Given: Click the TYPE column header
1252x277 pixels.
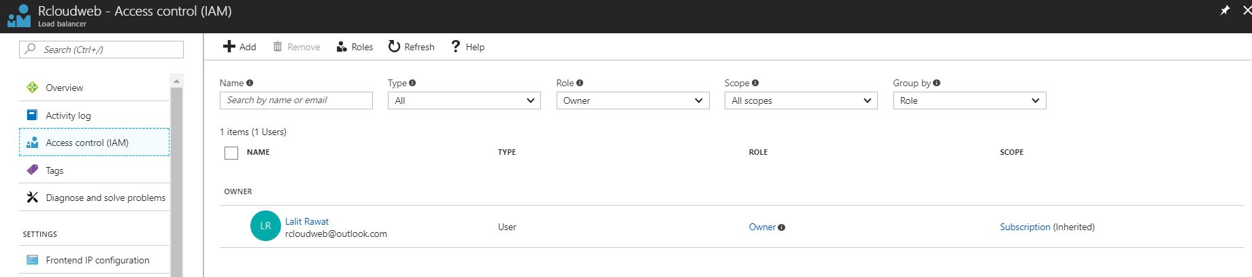Looking at the screenshot, I should click(x=507, y=152).
